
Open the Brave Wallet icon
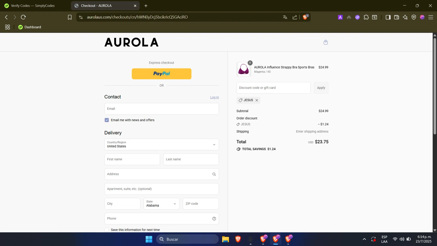pyautogui.click(x=397, y=17)
